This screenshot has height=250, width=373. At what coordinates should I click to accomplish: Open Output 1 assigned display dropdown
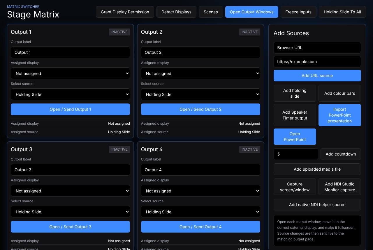[x=70, y=74]
